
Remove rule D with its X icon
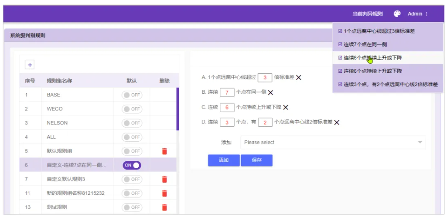[337, 123]
